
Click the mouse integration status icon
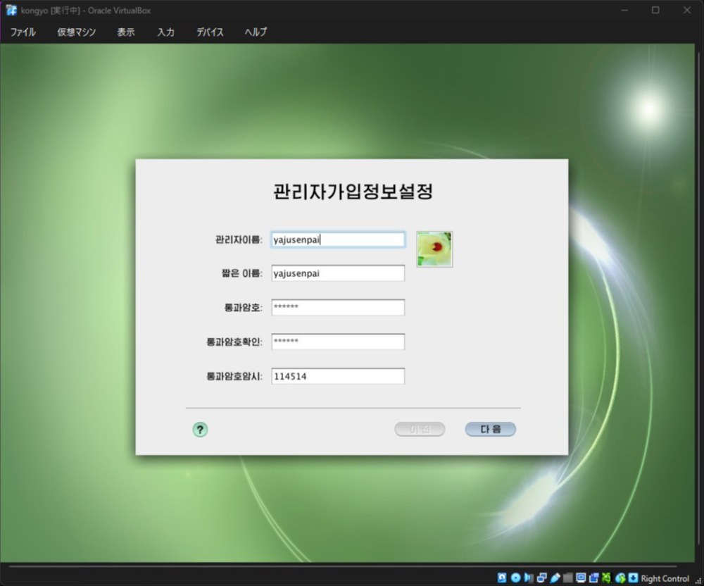[x=620, y=578]
